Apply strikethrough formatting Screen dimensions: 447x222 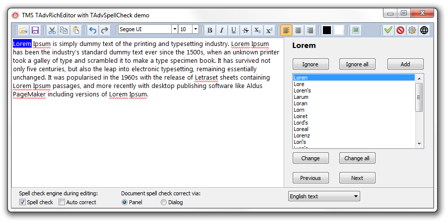point(246,30)
